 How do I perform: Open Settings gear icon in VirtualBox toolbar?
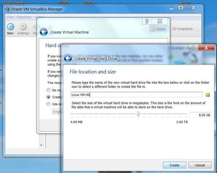pyautogui.click(x=23, y=27)
